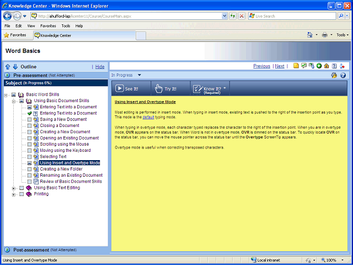This screenshot has width=353, height=265.
Task: Click the open book icon for Basic Word Skills
Action: 21,94
